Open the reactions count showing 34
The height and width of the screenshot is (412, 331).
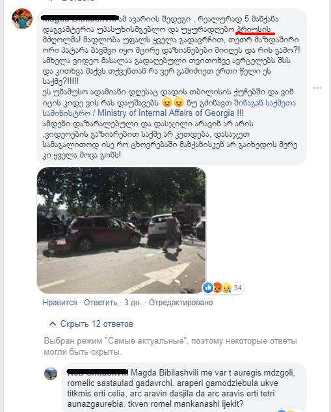237,288
